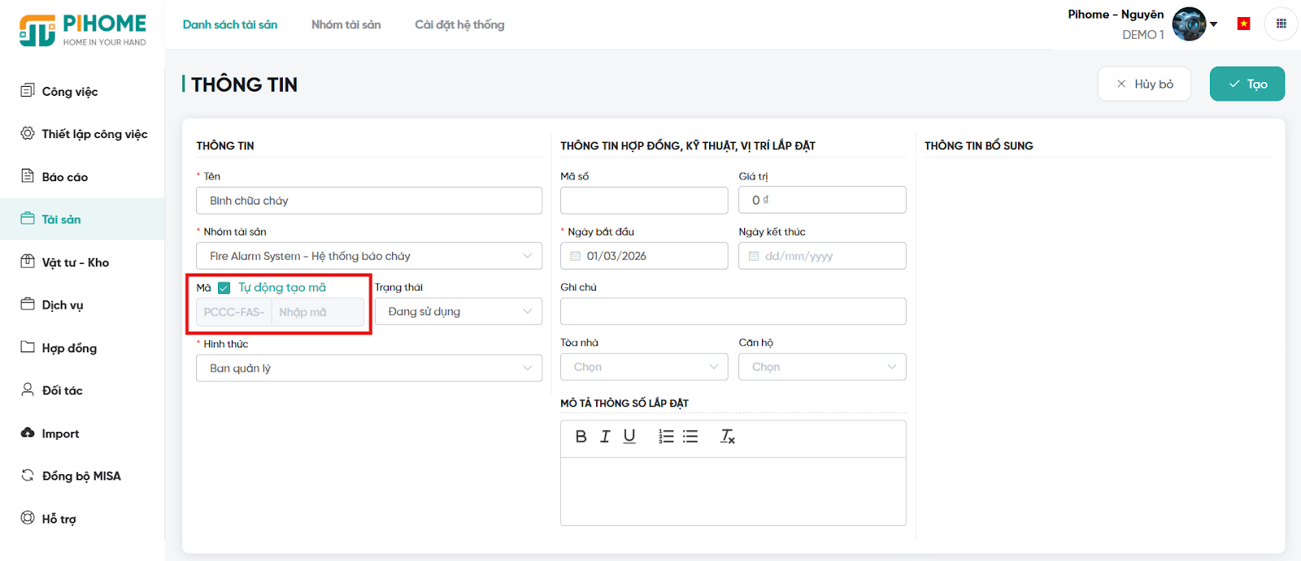This screenshot has width=1301, height=561.
Task: Select a building in Tòa nhà dropdown
Action: pos(644,367)
